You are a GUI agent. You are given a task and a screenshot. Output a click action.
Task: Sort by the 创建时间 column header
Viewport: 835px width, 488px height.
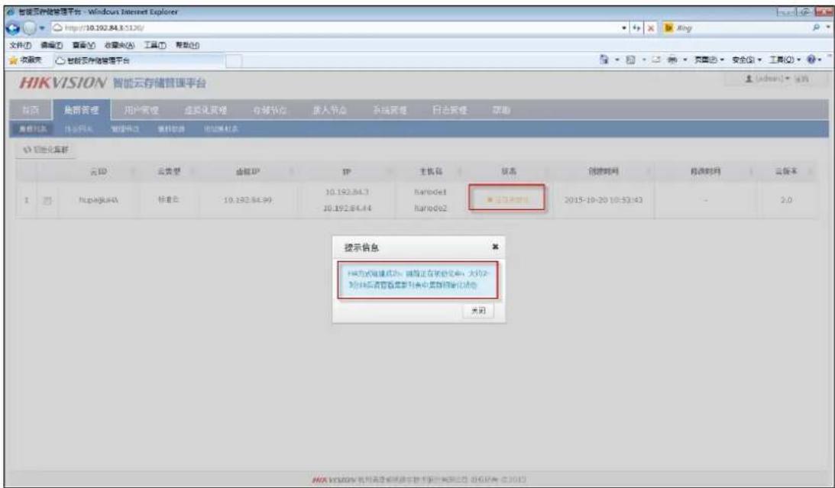tap(603, 171)
